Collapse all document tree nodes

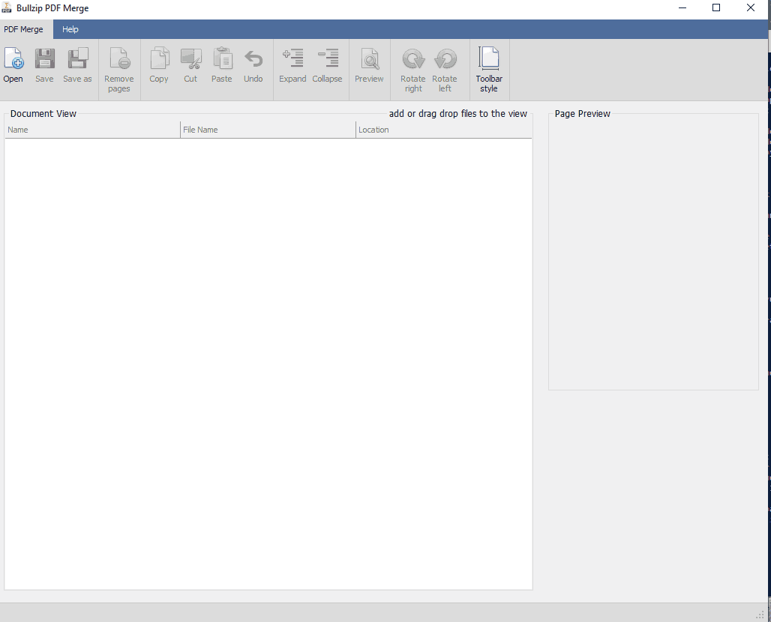point(327,59)
